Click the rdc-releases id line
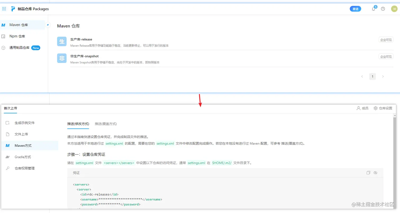Image resolution: width=400 pixels, height=213 pixels. (x=99, y=194)
